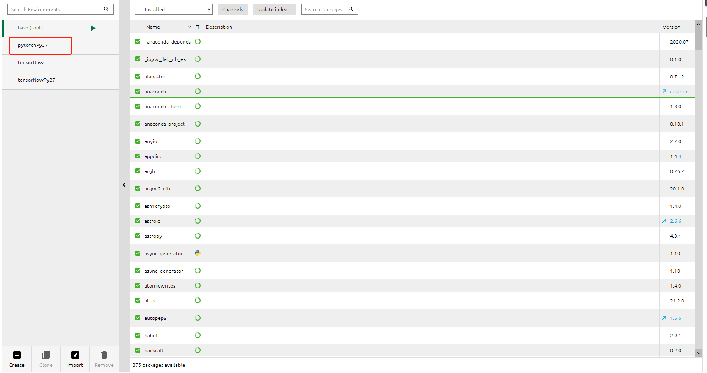
Task: Click the package list scrollbar up arrow
Action: [699, 24]
